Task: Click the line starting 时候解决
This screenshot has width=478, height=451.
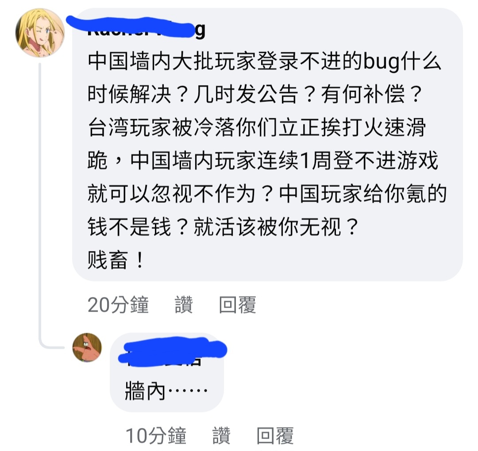Action: tap(255, 94)
